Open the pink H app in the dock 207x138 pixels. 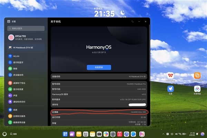(x=142, y=134)
